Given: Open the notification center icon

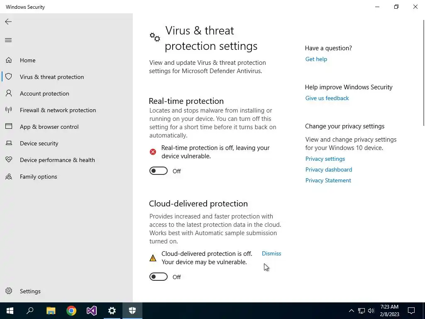Looking at the screenshot, I should (x=411, y=311).
